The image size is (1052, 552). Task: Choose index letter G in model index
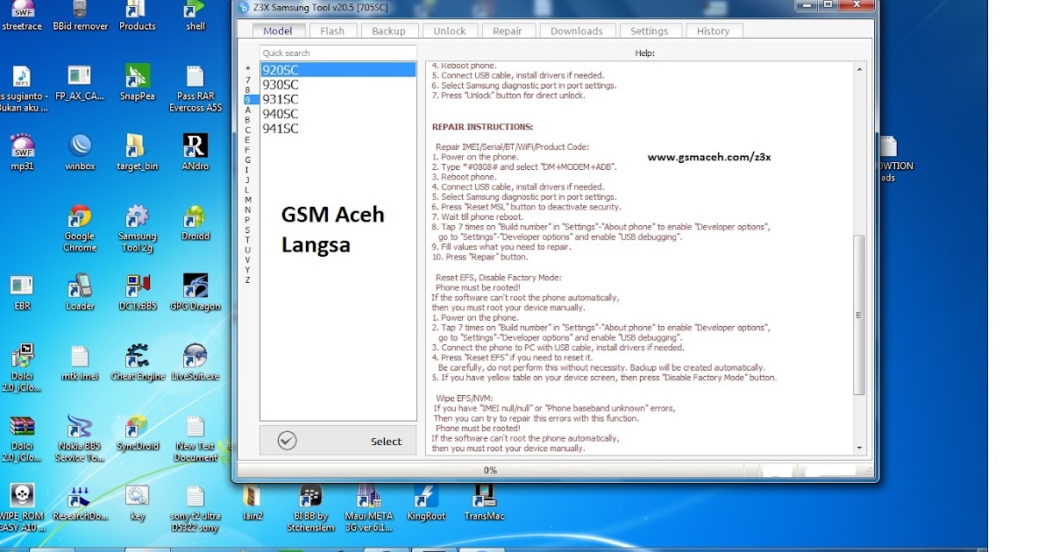pyautogui.click(x=248, y=159)
